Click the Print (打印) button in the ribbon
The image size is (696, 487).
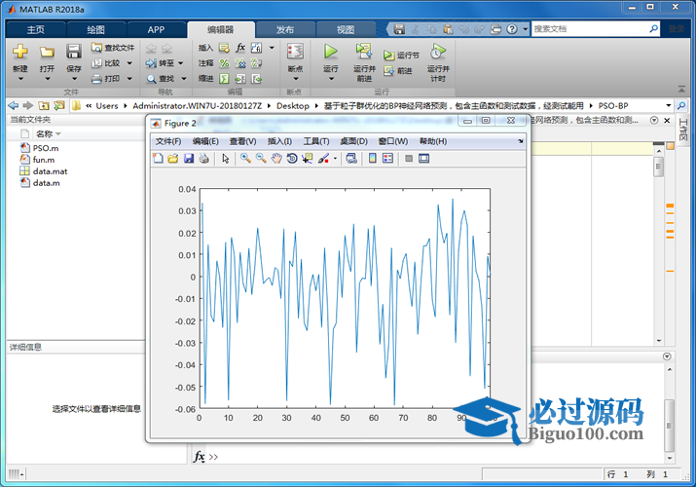(x=106, y=79)
